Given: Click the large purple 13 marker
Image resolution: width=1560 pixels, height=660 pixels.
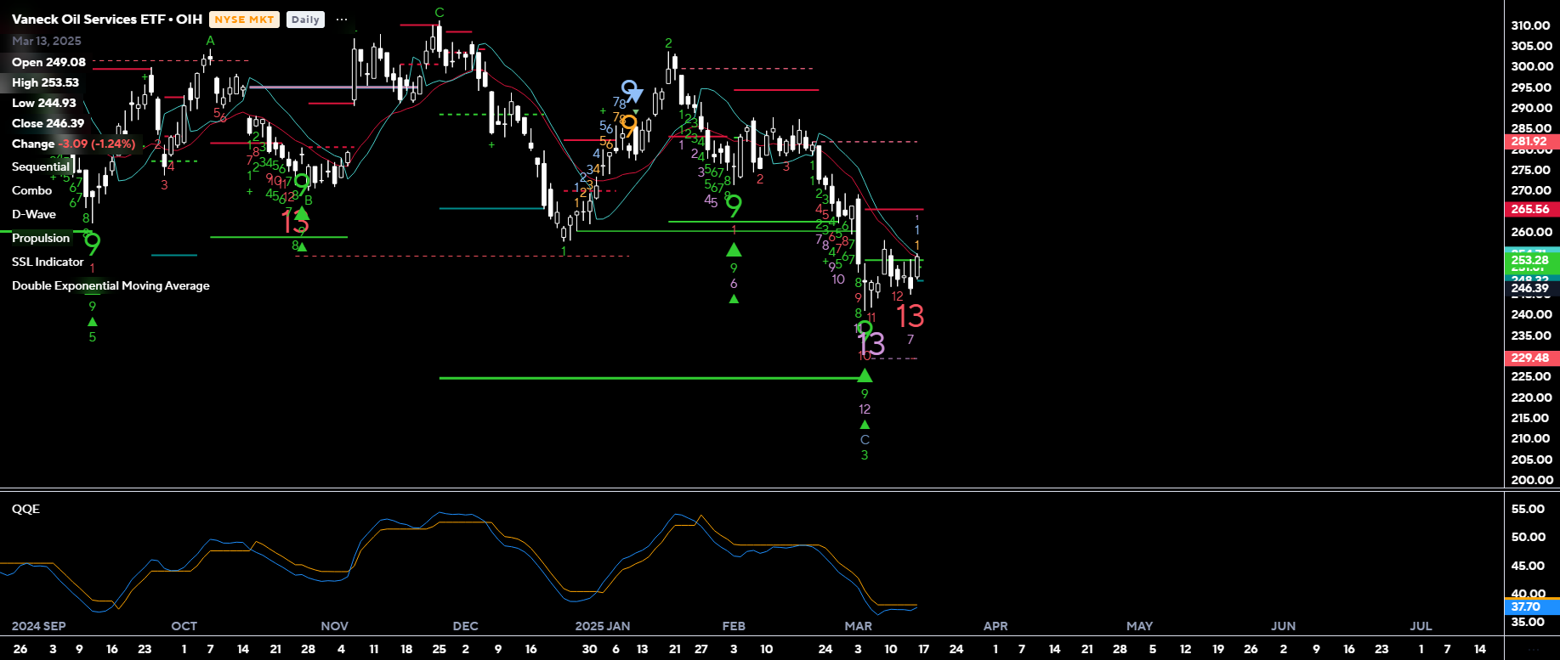Looking at the screenshot, I should click(871, 344).
